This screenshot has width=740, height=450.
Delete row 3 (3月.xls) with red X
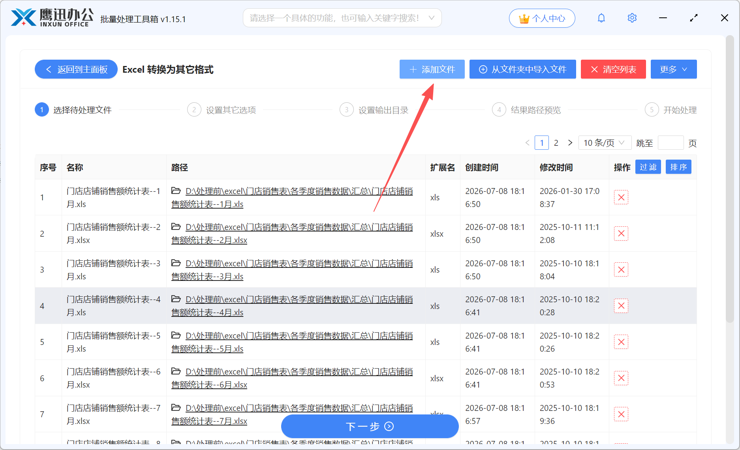pyautogui.click(x=621, y=270)
